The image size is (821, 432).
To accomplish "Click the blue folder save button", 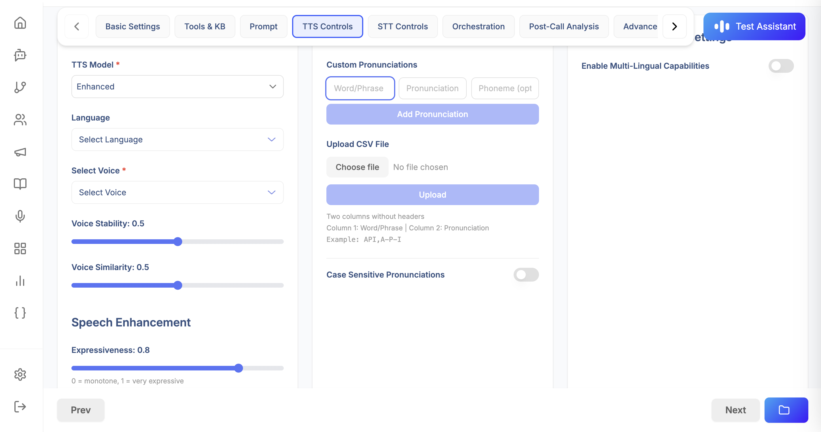I will pyautogui.click(x=786, y=410).
